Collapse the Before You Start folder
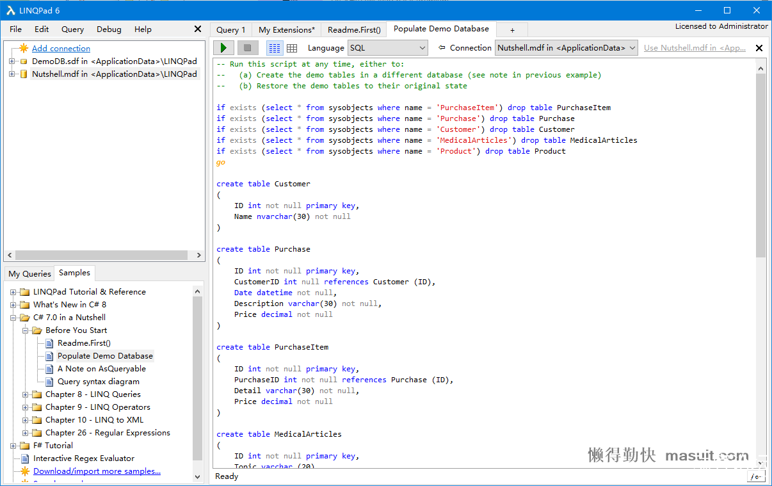 tap(25, 330)
